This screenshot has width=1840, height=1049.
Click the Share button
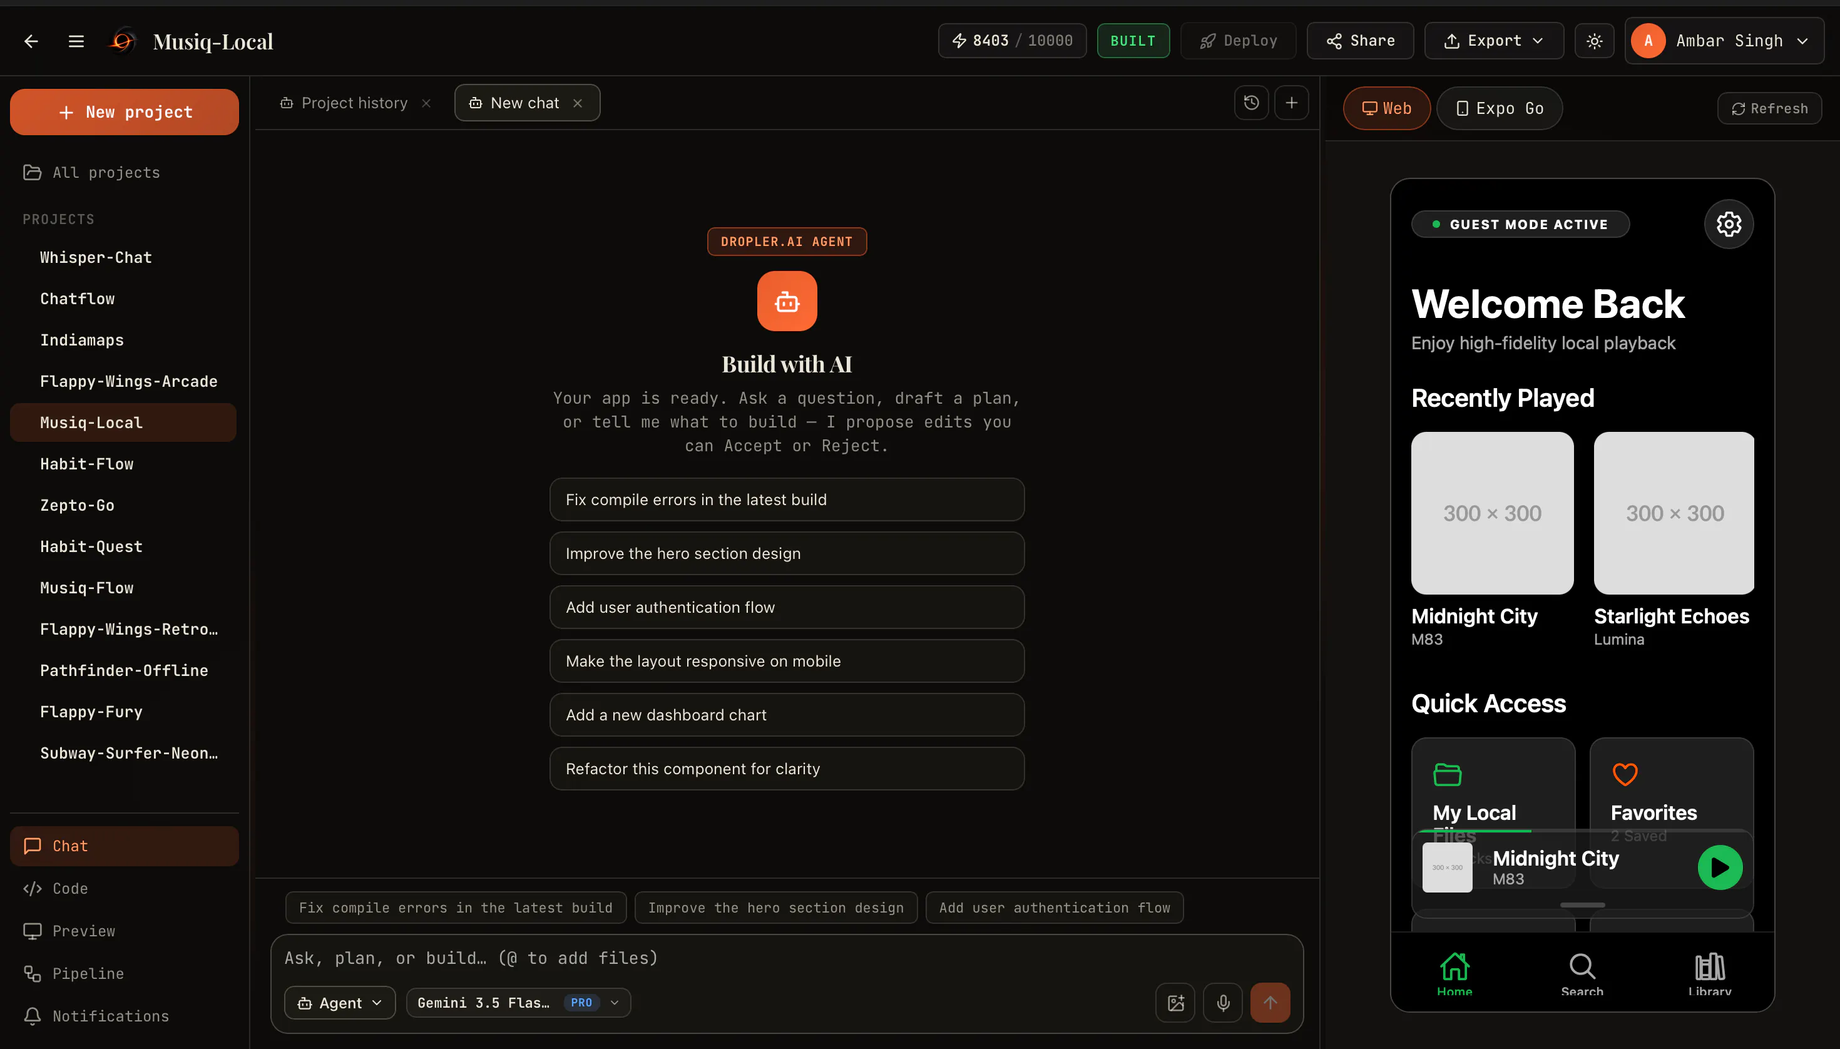click(x=1360, y=41)
